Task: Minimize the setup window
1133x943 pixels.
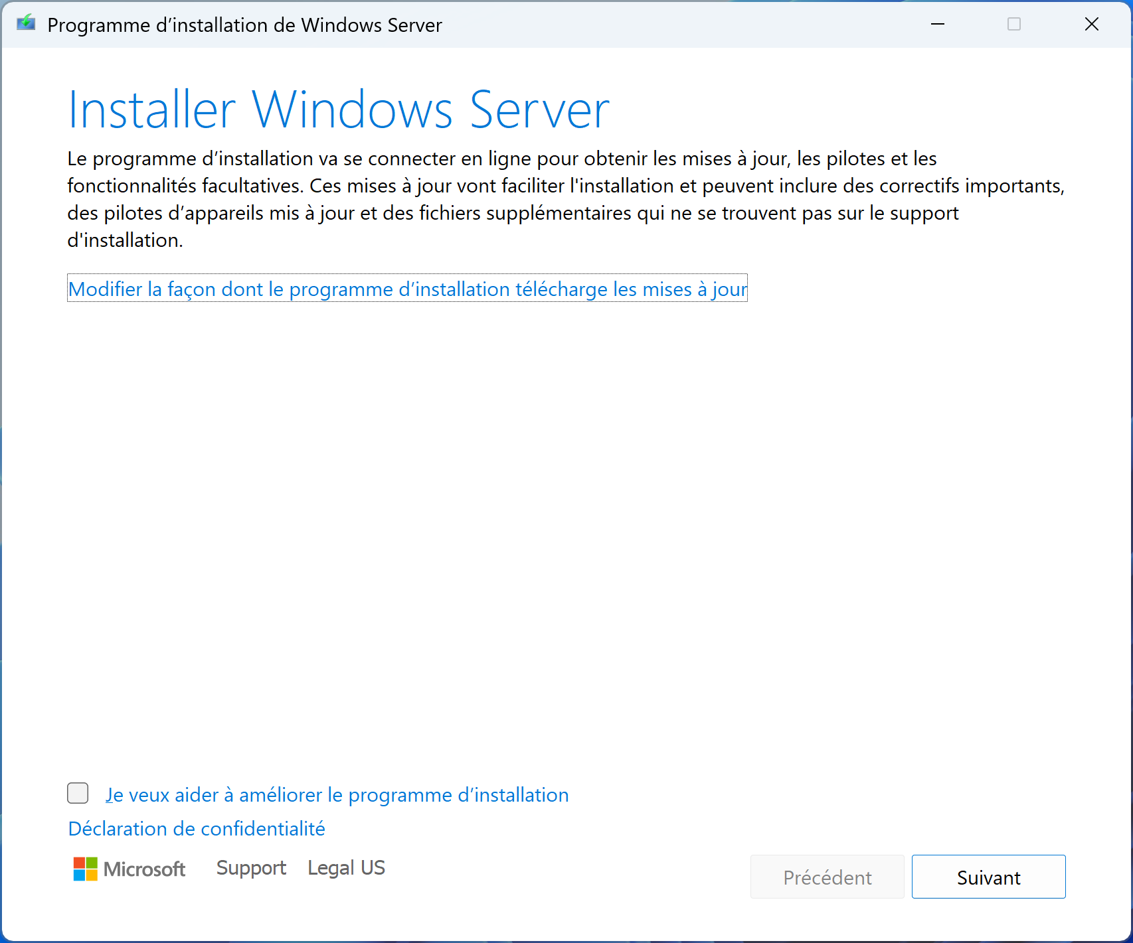Action: click(x=938, y=25)
